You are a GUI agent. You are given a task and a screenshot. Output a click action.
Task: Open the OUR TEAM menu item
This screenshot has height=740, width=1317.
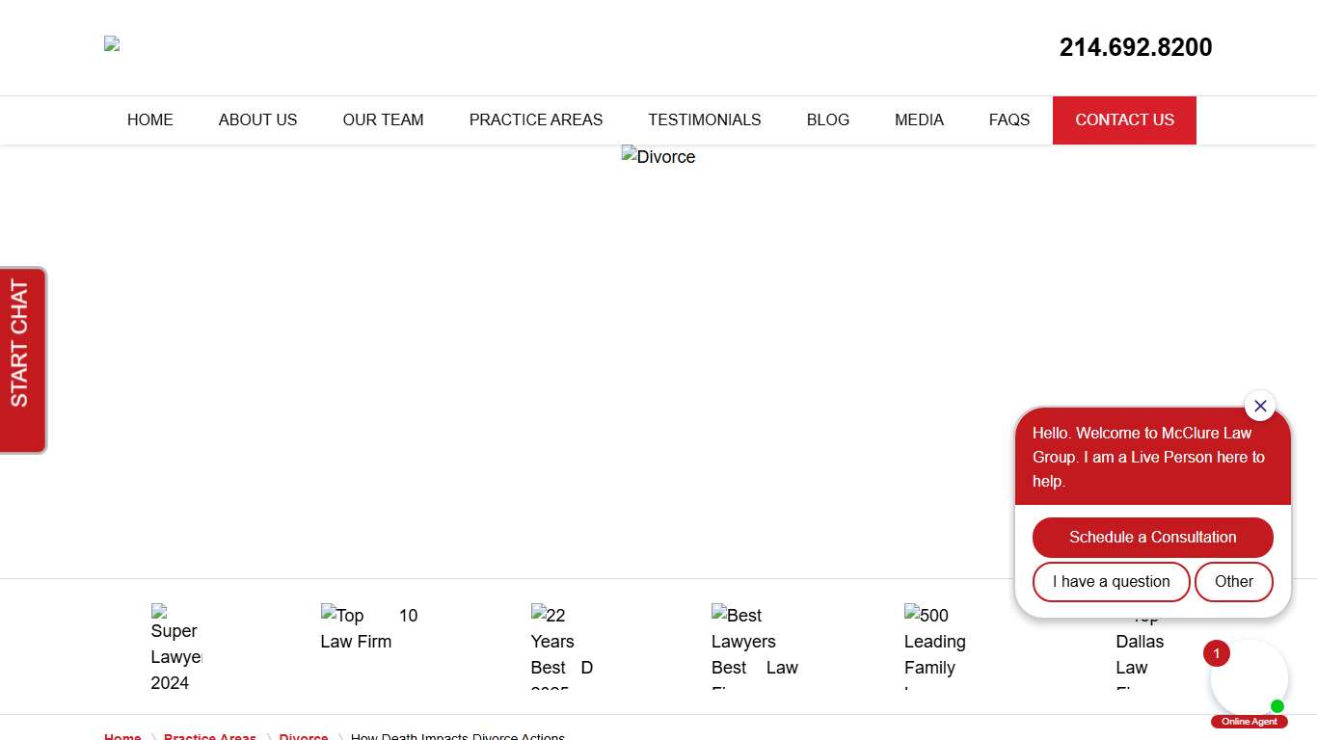coord(383,120)
